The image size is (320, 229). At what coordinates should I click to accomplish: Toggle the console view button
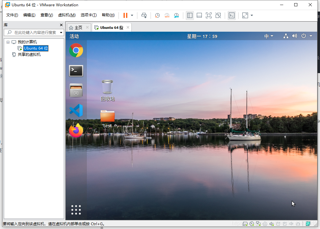point(232,15)
